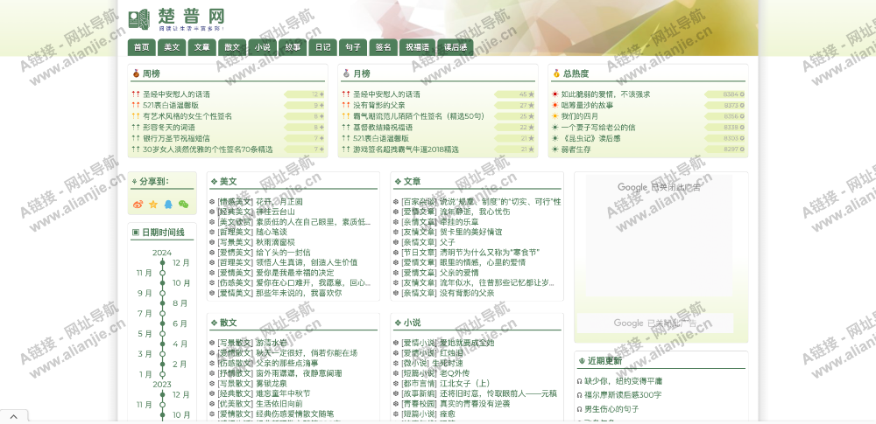This screenshot has width=876, height=424.
Task: Open the 文章 article 贺卡里的美好情谊
Action: (x=470, y=232)
